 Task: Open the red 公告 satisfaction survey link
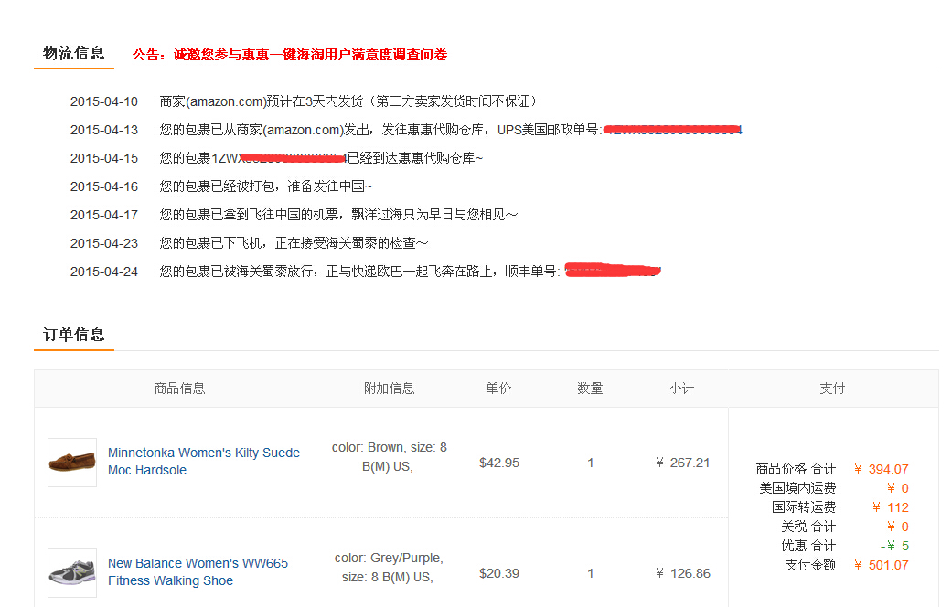[290, 55]
